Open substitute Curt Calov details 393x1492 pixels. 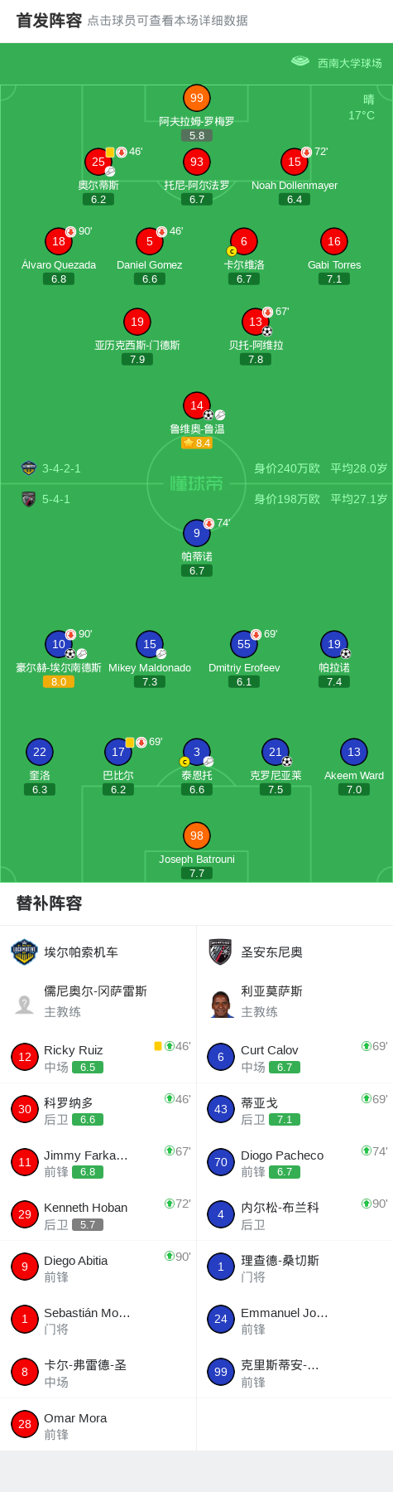pos(295,1057)
